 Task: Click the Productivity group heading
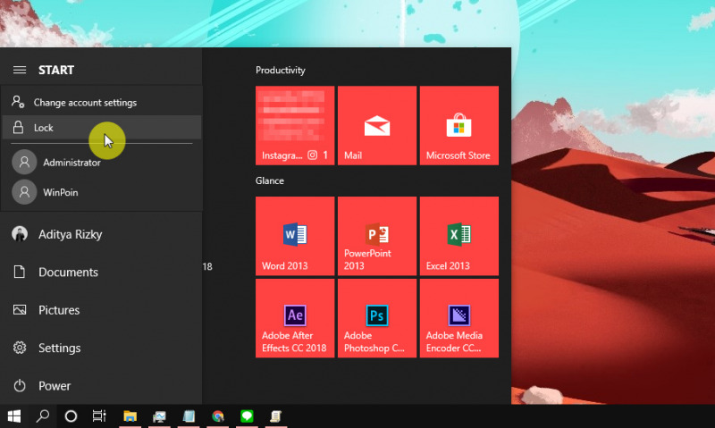click(281, 71)
